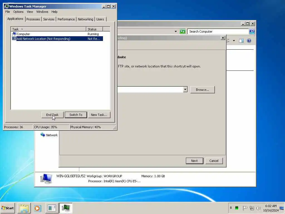
Task: Open the Performance tab
Action: [66, 19]
